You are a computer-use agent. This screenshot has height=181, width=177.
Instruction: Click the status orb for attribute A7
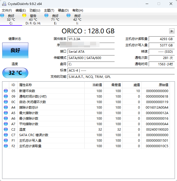pos(6,124)
